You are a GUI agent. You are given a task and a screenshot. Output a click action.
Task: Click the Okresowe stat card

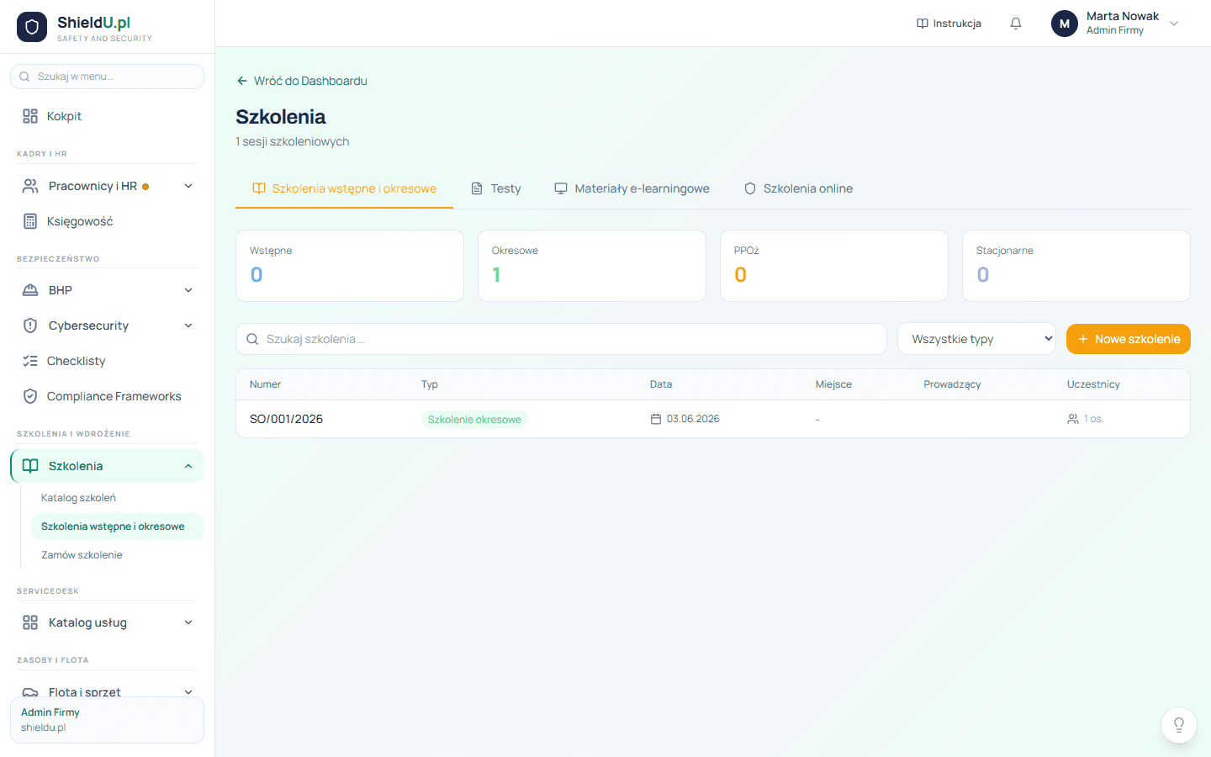(592, 266)
